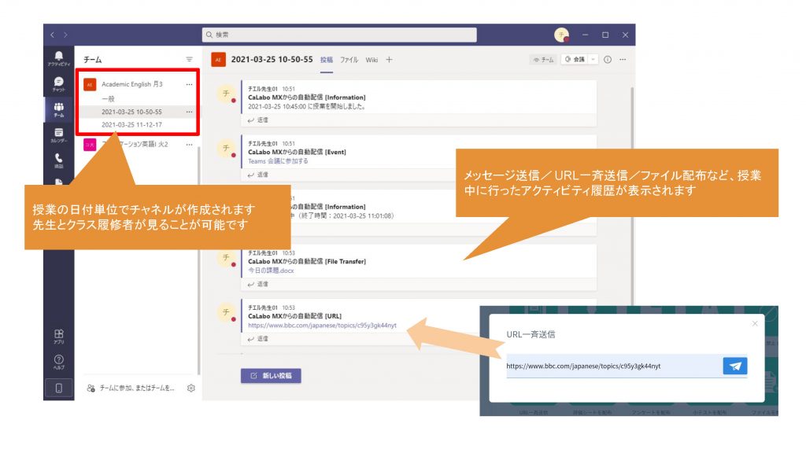The height and width of the screenshot is (453, 806).
Task: Open Help in the sidebar
Action: [58, 362]
